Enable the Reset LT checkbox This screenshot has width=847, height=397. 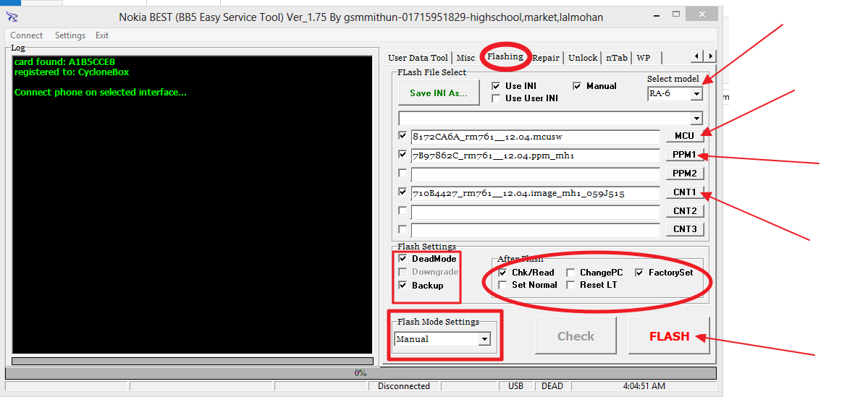[571, 285]
